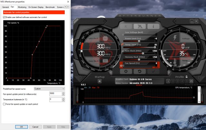Toggle fan gear icon beside Fan Speed slider
This screenshot has height=130, width=206.
pos(121,66)
